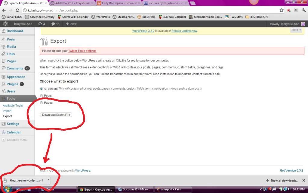Click the user avatar beside Howdy, Khrystie-Ann

pyautogui.click(x=303, y=24)
